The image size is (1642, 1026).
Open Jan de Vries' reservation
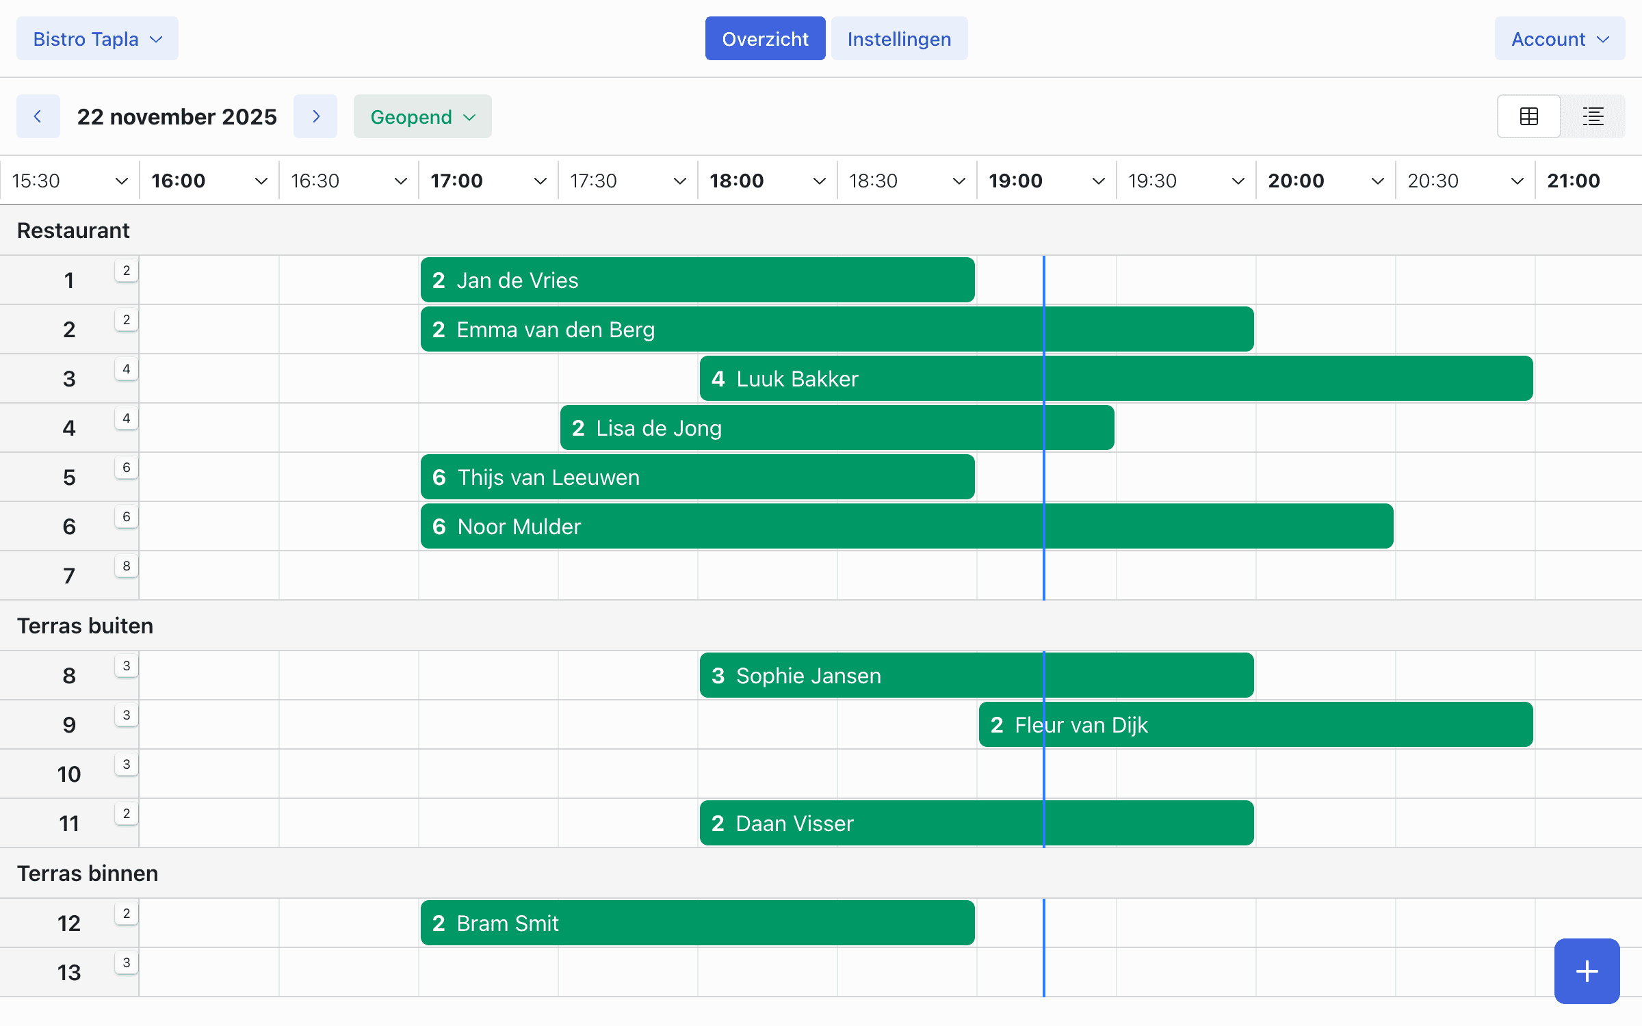coord(696,280)
